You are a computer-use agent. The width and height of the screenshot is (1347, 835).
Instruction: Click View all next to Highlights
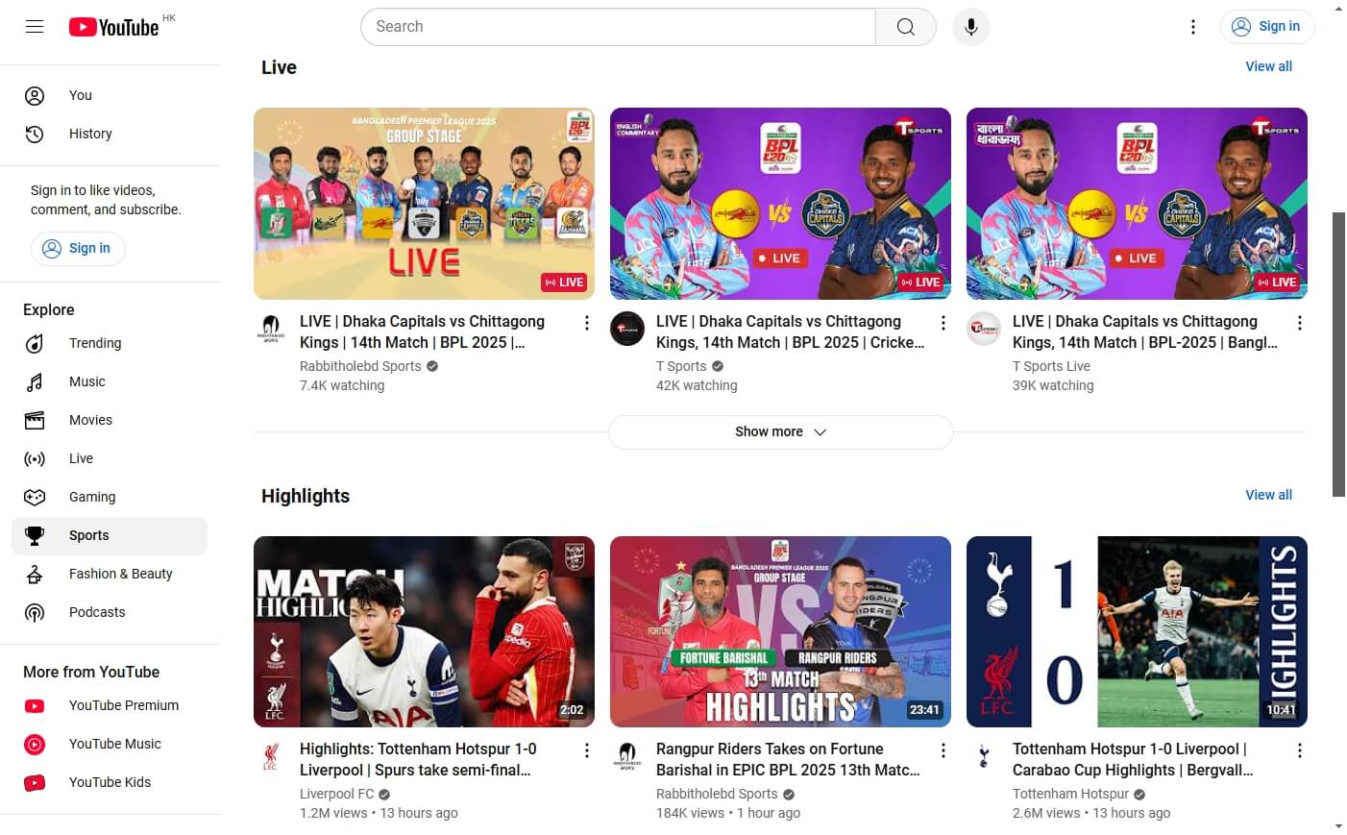tap(1268, 495)
